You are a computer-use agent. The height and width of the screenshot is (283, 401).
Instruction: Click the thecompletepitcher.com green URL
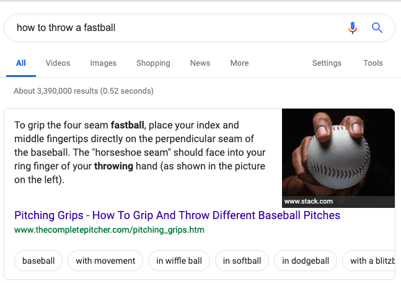(109, 230)
